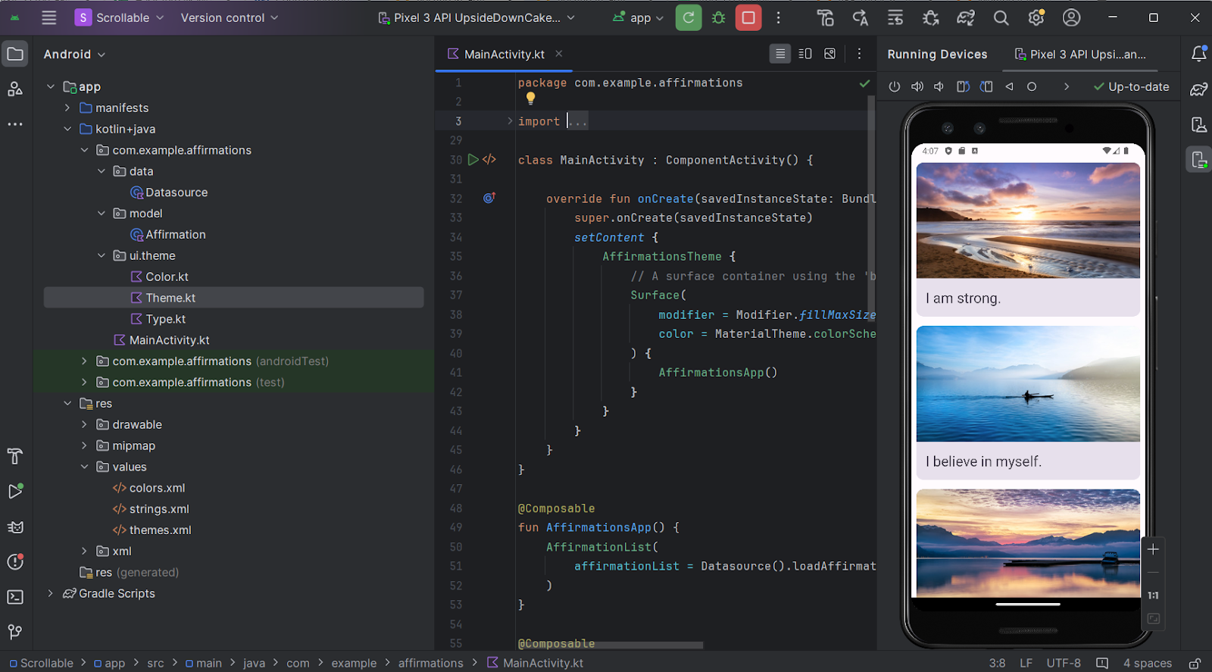Viewport: 1212px width, 672px height.
Task: Click the 4 spaces indent setting
Action: click(1148, 663)
